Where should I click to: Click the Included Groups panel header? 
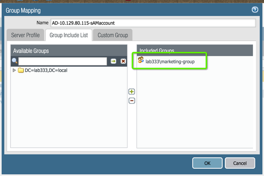click(195, 50)
